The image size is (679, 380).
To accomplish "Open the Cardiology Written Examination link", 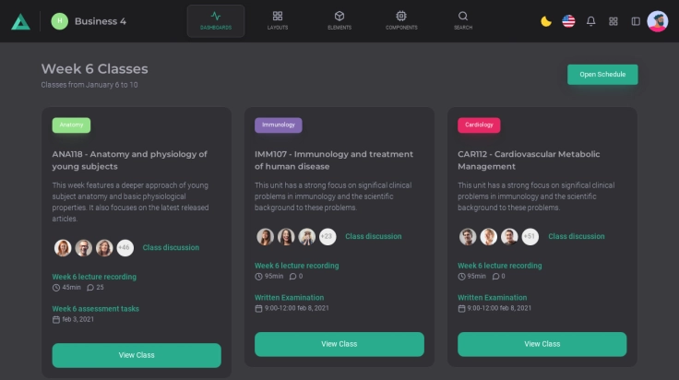I will [x=493, y=298].
